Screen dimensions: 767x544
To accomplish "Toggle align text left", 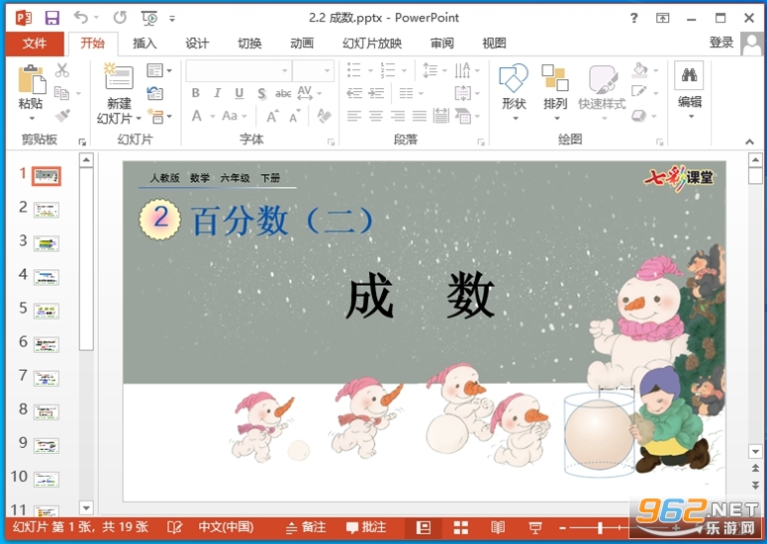I will (354, 116).
